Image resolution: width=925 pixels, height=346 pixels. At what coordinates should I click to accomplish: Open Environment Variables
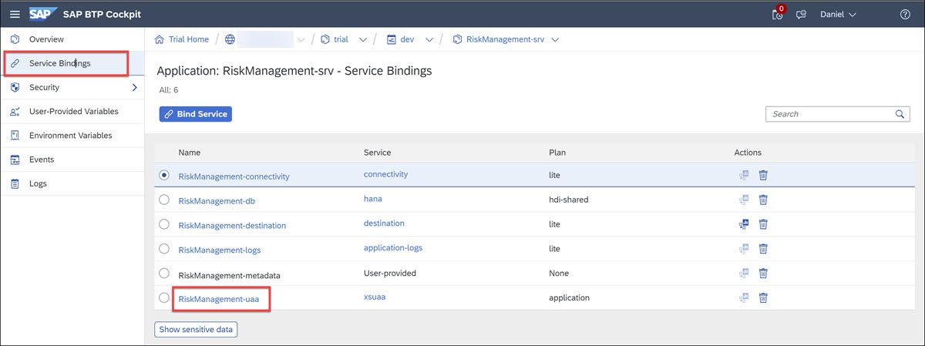72,135
